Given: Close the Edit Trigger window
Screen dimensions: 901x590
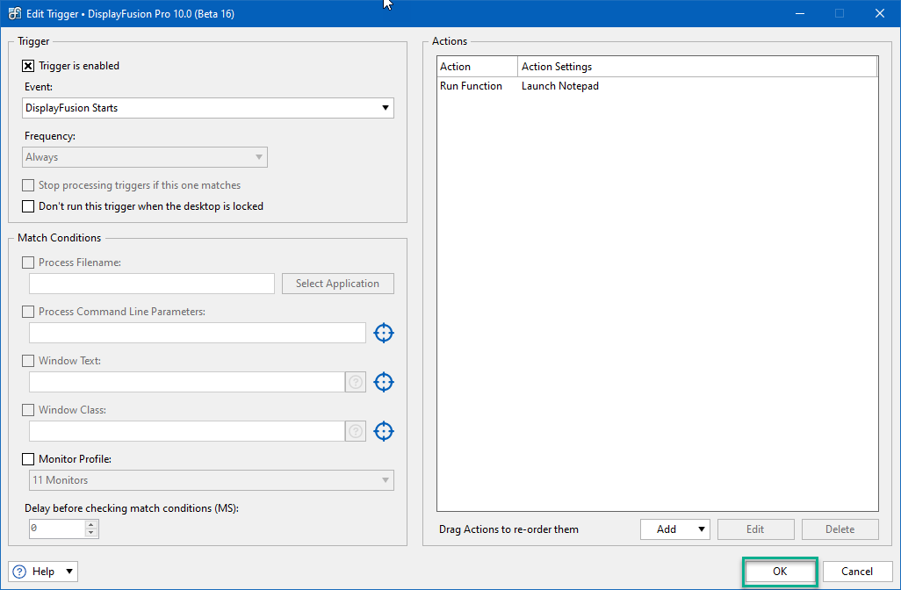Looking at the screenshot, I should [x=880, y=13].
